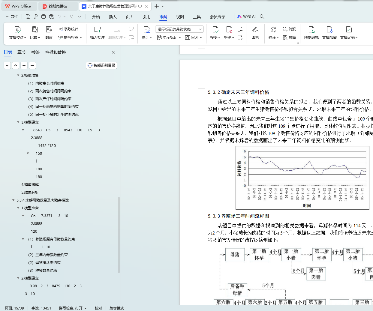The height and width of the screenshot is (311, 373).
Task: Open the 显示标记的最终状态 dropdown
Action: tap(179, 29)
